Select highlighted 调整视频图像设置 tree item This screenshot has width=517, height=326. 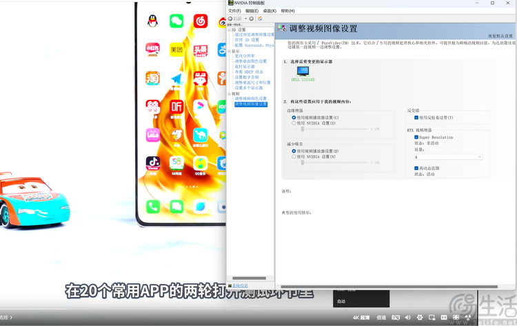coord(251,105)
